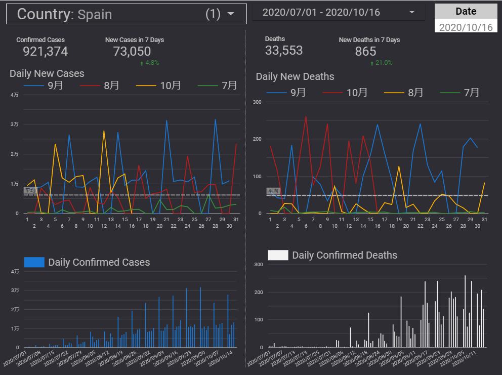
Task: Click the green 21.0% increase arrow indicator
Action: click(x=372, y=63)
